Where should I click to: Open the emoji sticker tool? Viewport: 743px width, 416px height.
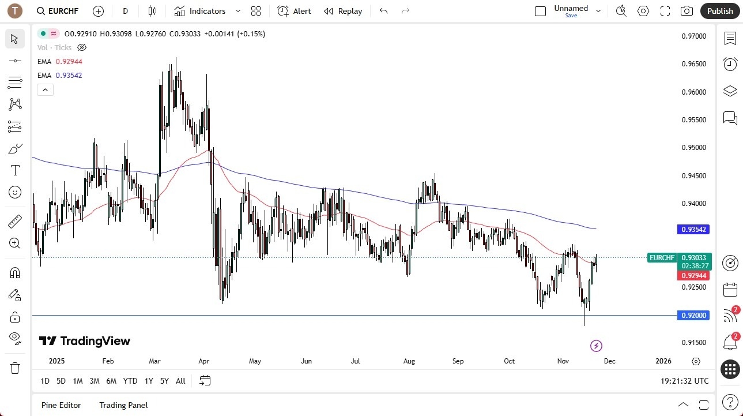click(x=14, y=192)
